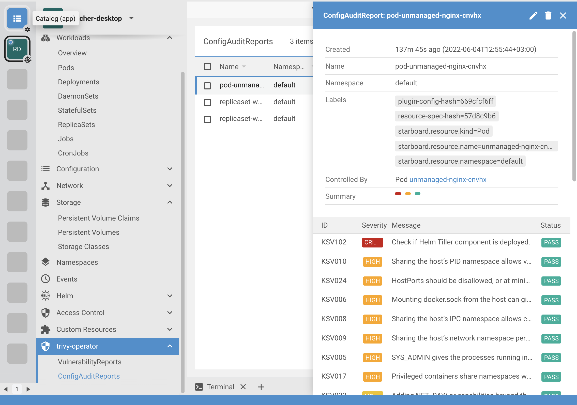Add a new terminal tab with plus
Viewport: 577px width, 405px height.
[x=261, y=387]
